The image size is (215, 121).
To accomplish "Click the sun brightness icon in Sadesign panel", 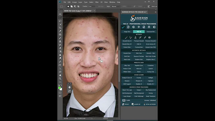I will (139, 27).
